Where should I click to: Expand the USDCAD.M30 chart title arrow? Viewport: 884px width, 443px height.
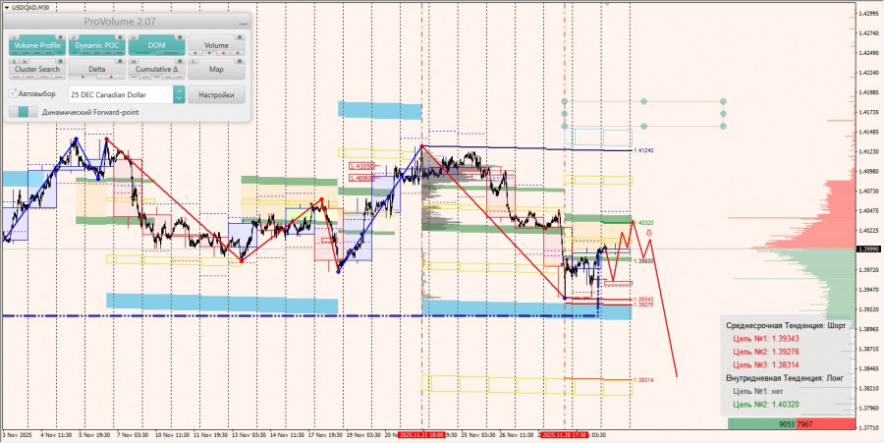click(6, 7)
